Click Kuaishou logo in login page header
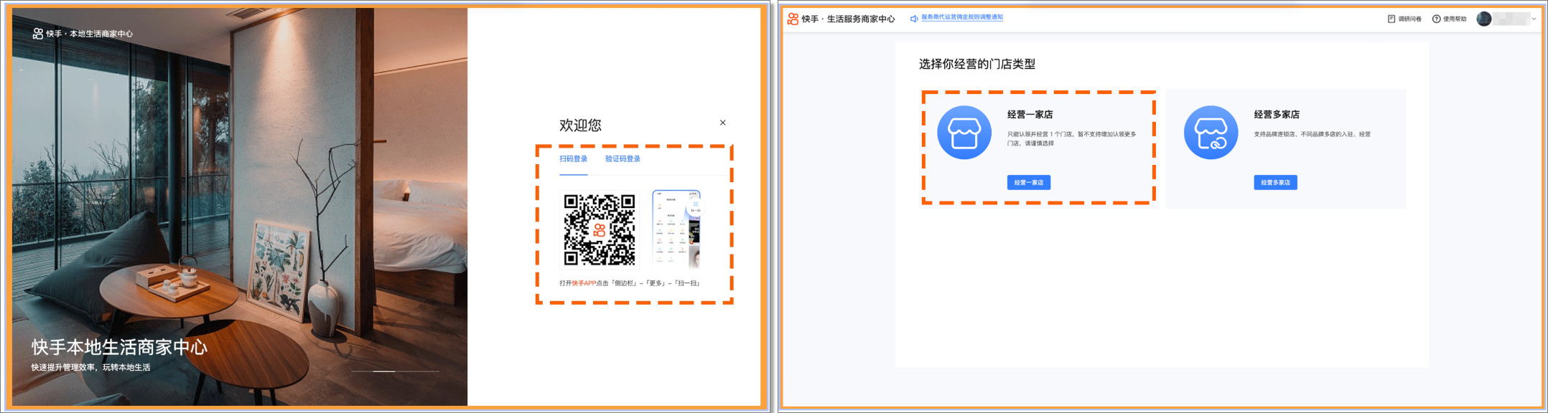 click(x=37, y=34)
